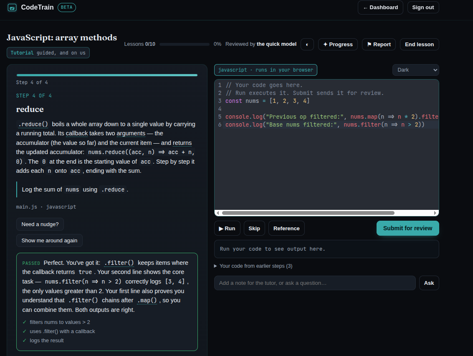Click the editor horizontal scrollbar thumb
Image resolution: width=473 pixels, height=356 pixels.
308,213
